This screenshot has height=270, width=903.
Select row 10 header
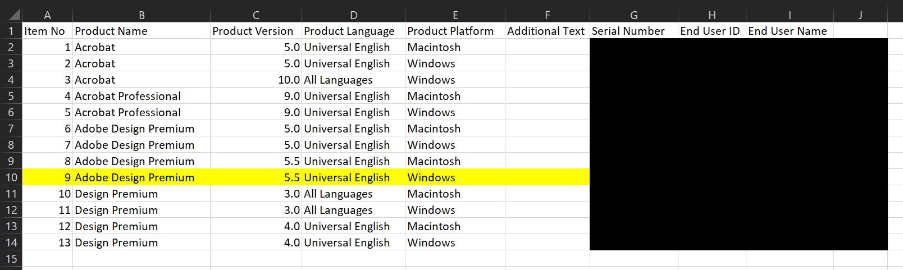pyautogui.click(x=11, y=177)
